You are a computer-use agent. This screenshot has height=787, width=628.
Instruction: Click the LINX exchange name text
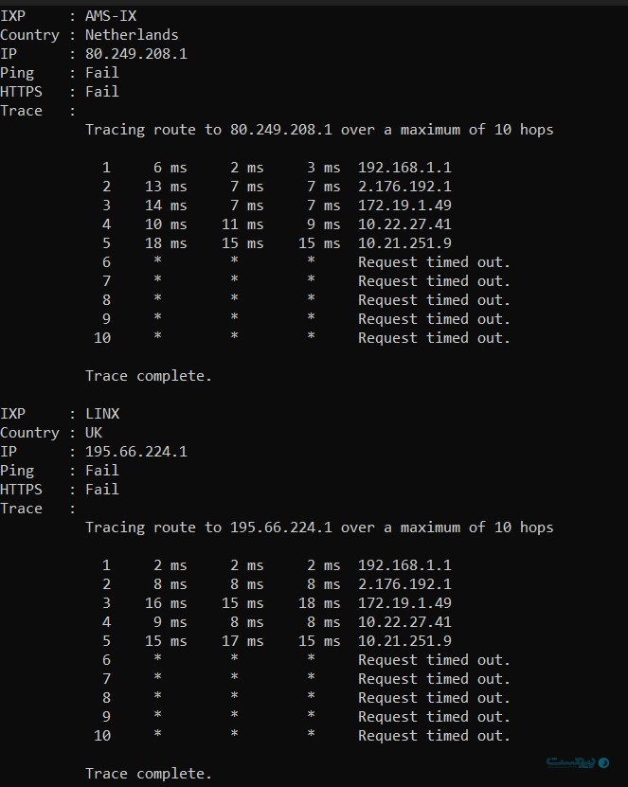pos(102,414)
